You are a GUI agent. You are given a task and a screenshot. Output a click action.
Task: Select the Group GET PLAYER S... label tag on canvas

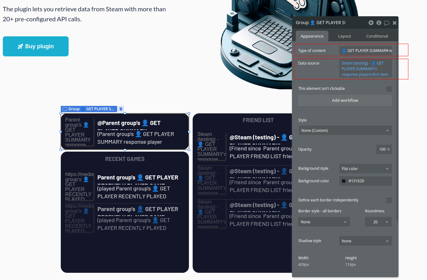click(89, 109)
